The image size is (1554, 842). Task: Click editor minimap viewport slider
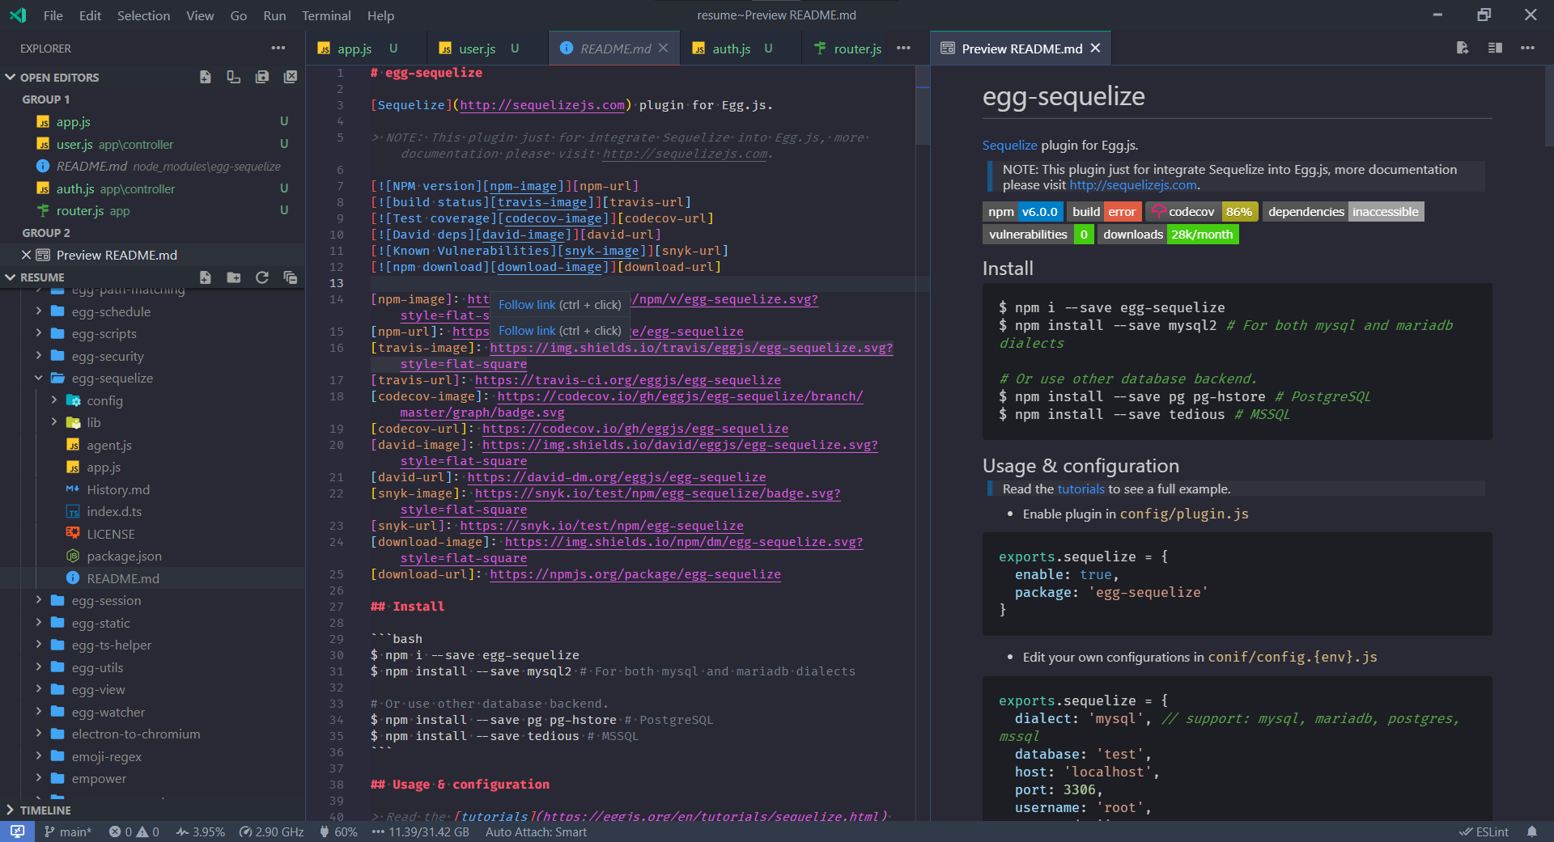tap(923, 105)
